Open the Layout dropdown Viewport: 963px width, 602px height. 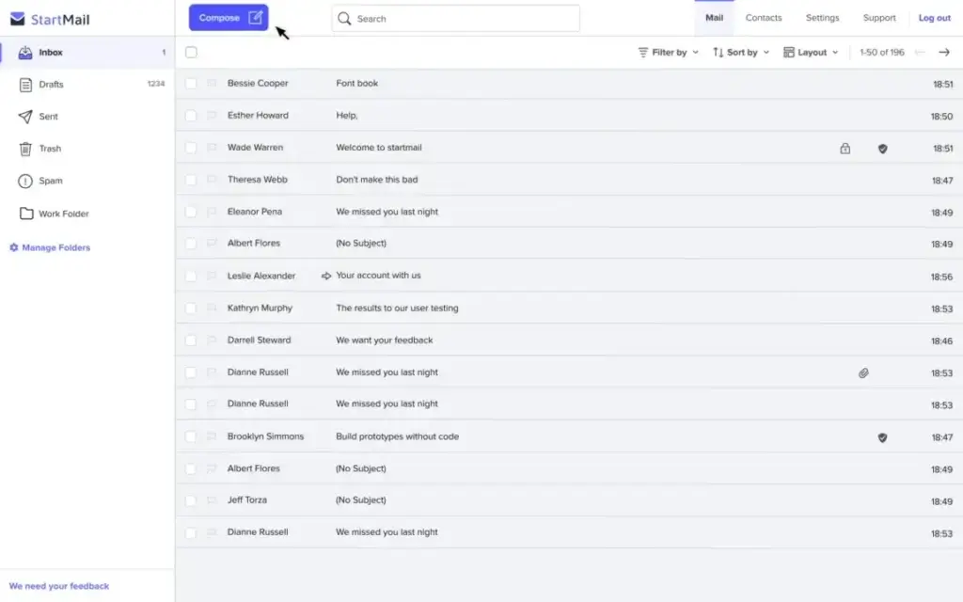tap(811, 53)
